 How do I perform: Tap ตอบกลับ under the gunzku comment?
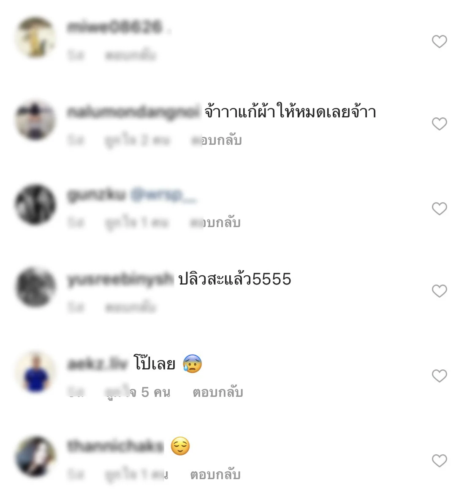[x=215, y=222]
